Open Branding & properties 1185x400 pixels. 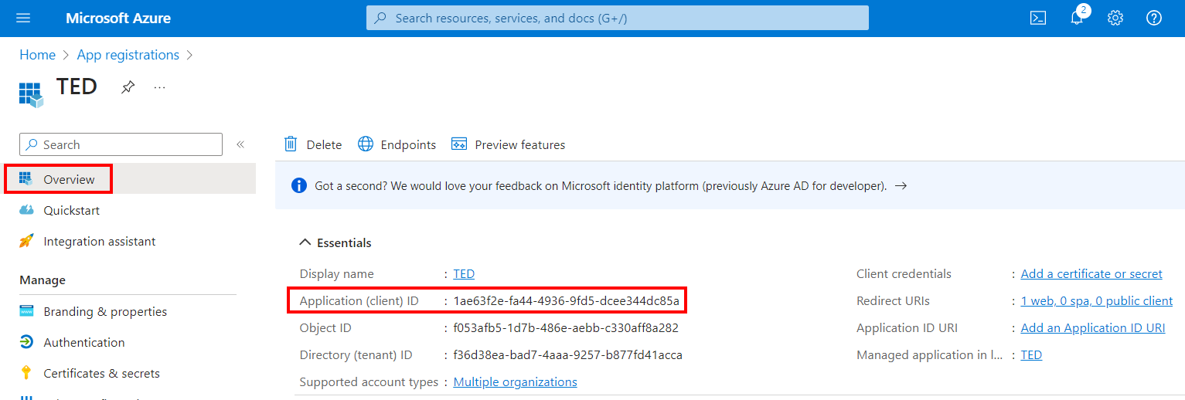[130, 311]
